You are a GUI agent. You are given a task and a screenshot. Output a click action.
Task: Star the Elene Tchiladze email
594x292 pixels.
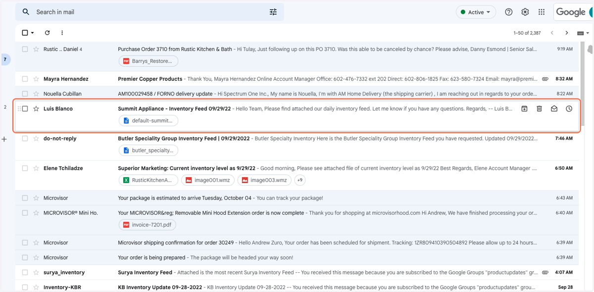(x=36, y=168)
